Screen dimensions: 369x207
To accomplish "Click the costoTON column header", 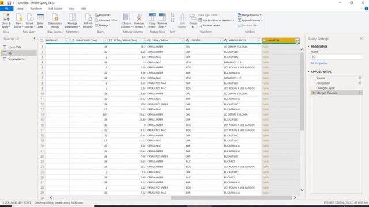I will pos(281,40).
